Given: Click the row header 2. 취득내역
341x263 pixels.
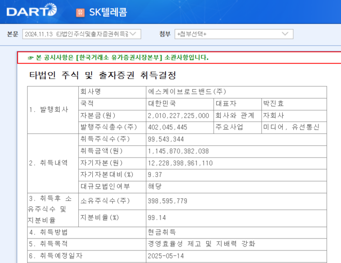Looking at the screenshot, I should click(x=48, y=163).
